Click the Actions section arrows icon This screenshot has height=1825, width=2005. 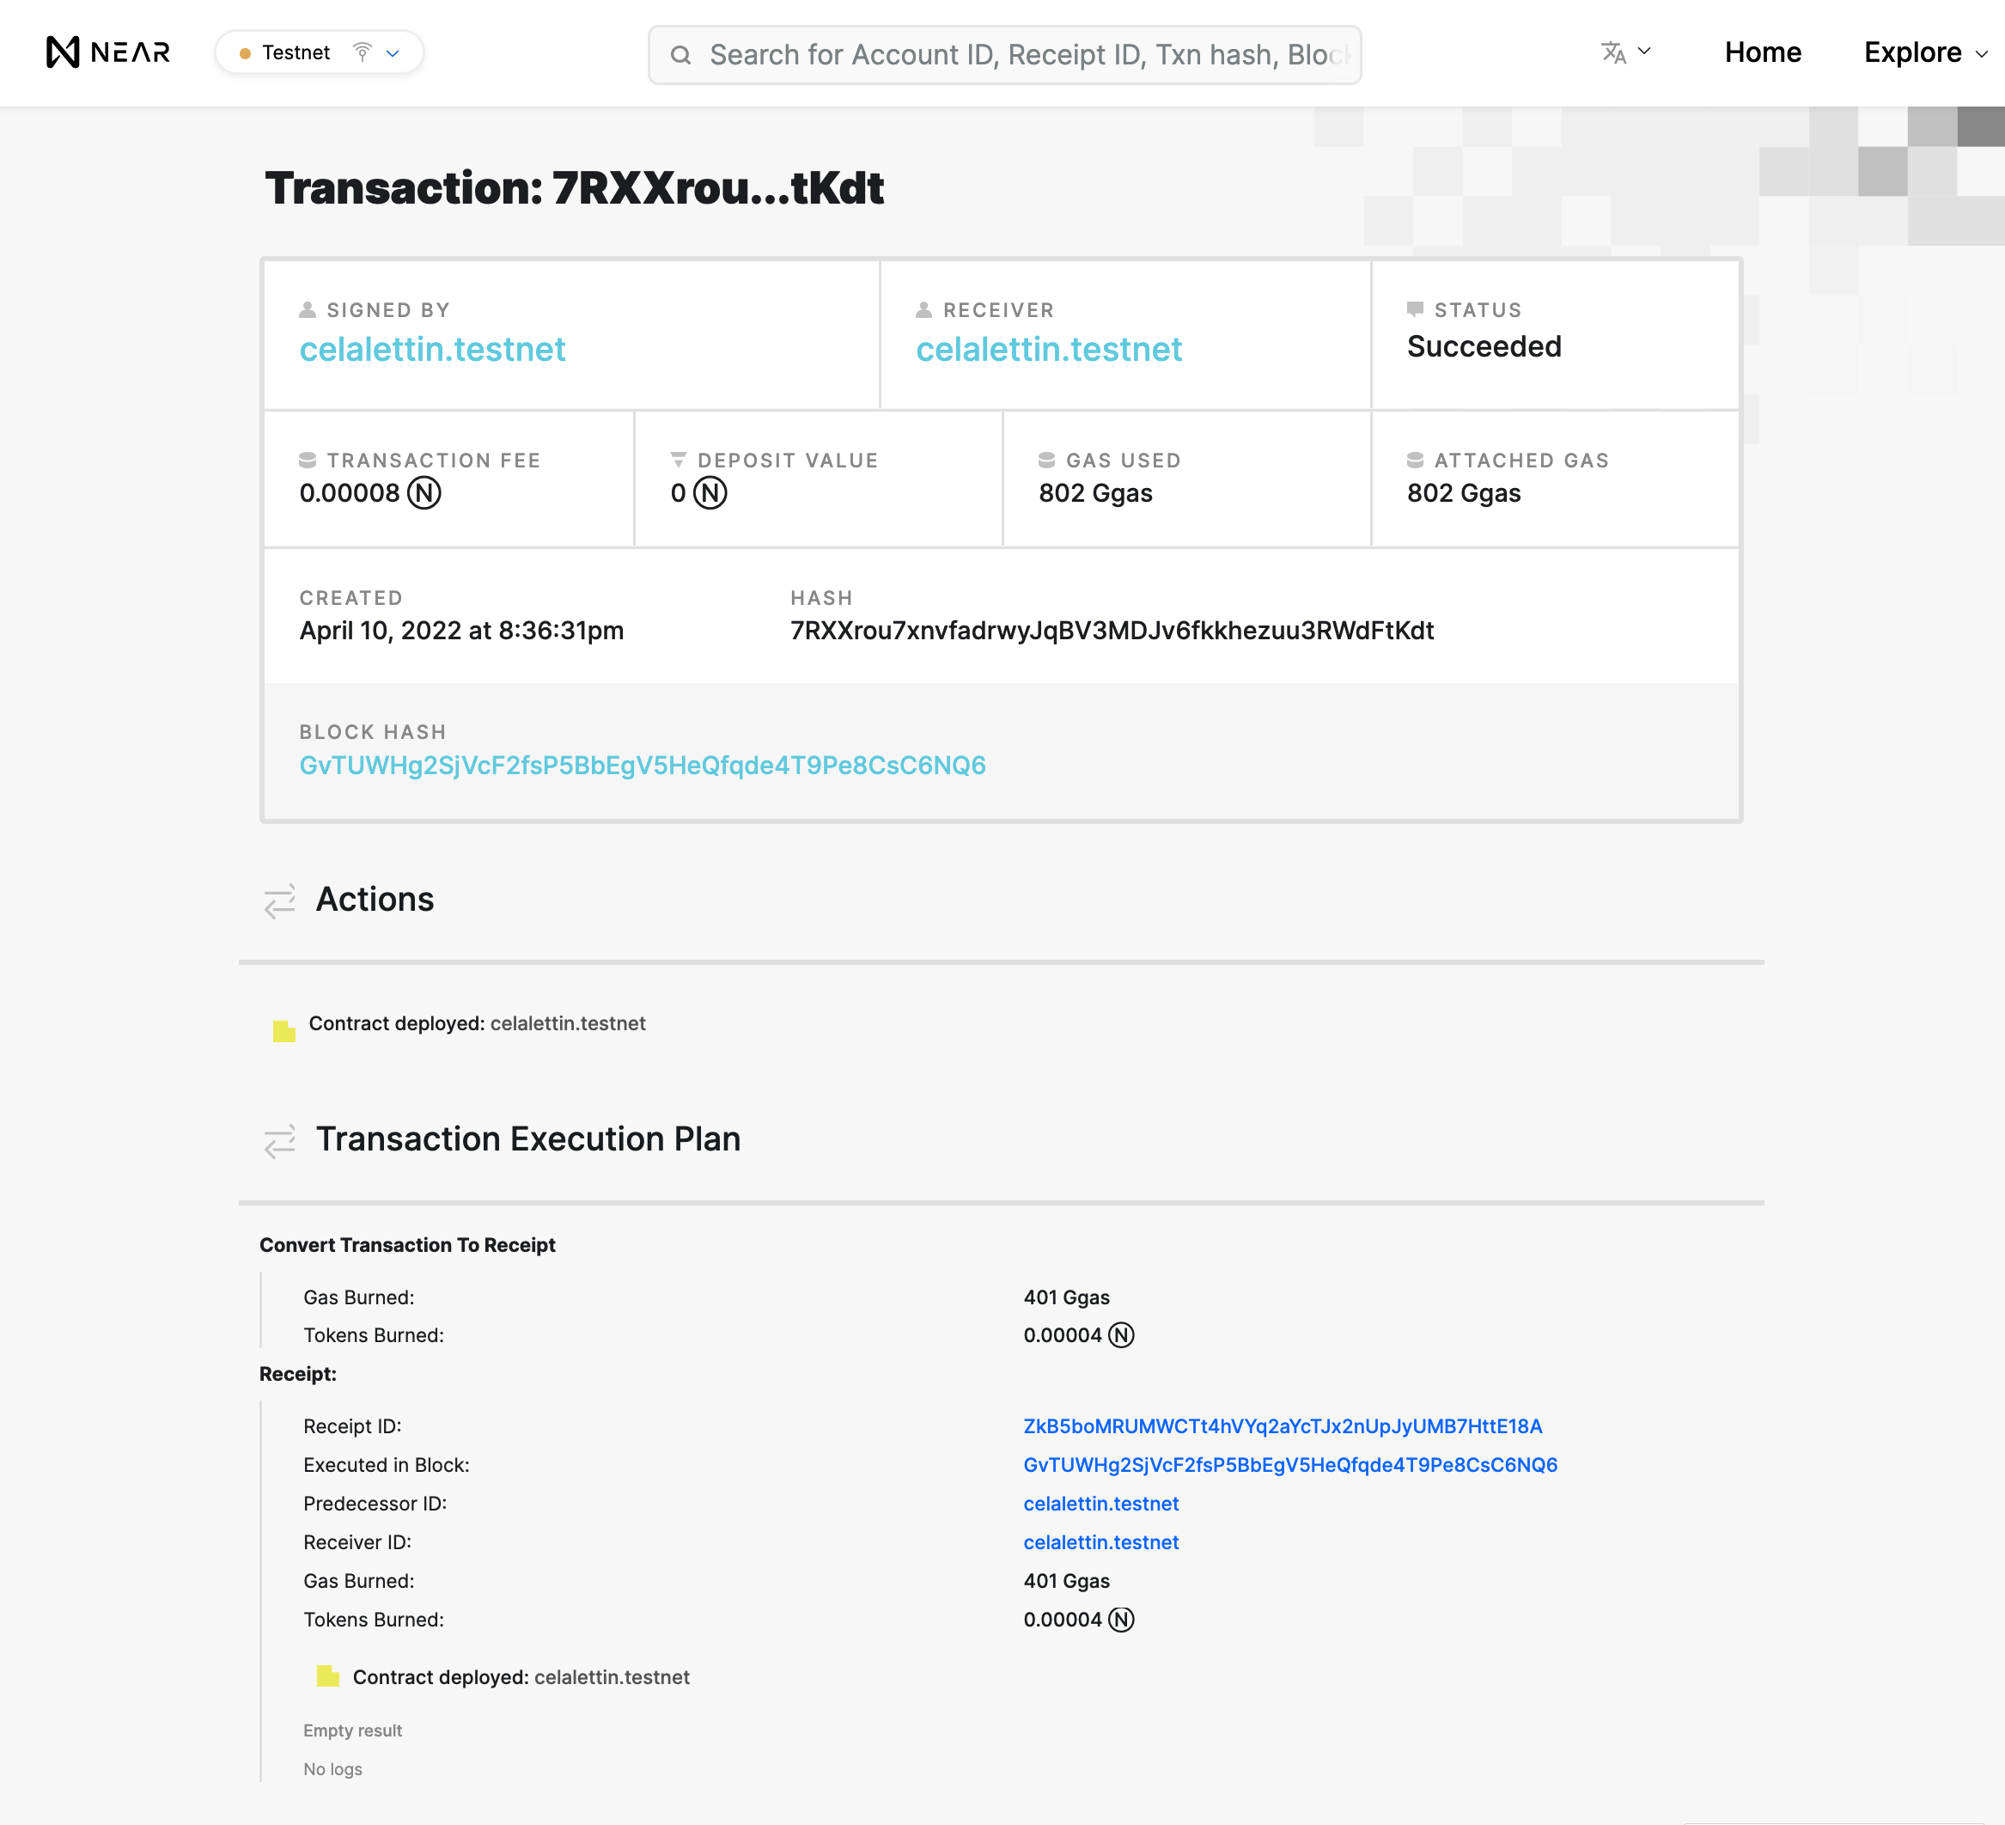click(279, 900)
